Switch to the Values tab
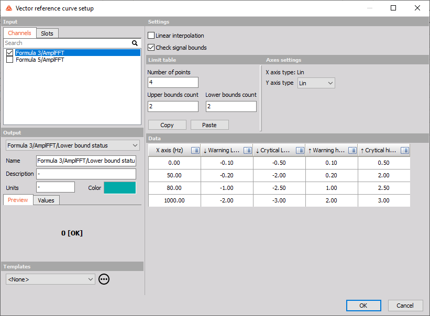430x316 pixels. (46, 200)
